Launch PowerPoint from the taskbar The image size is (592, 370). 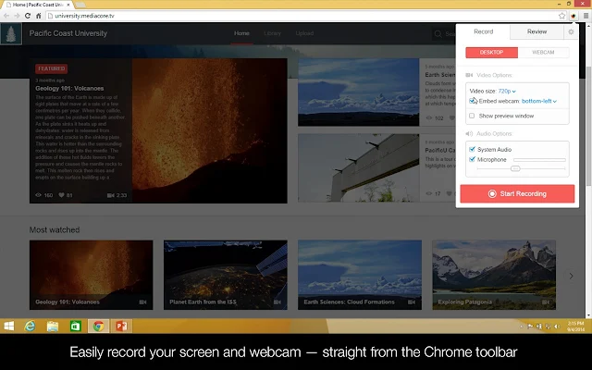pos(121,326)
